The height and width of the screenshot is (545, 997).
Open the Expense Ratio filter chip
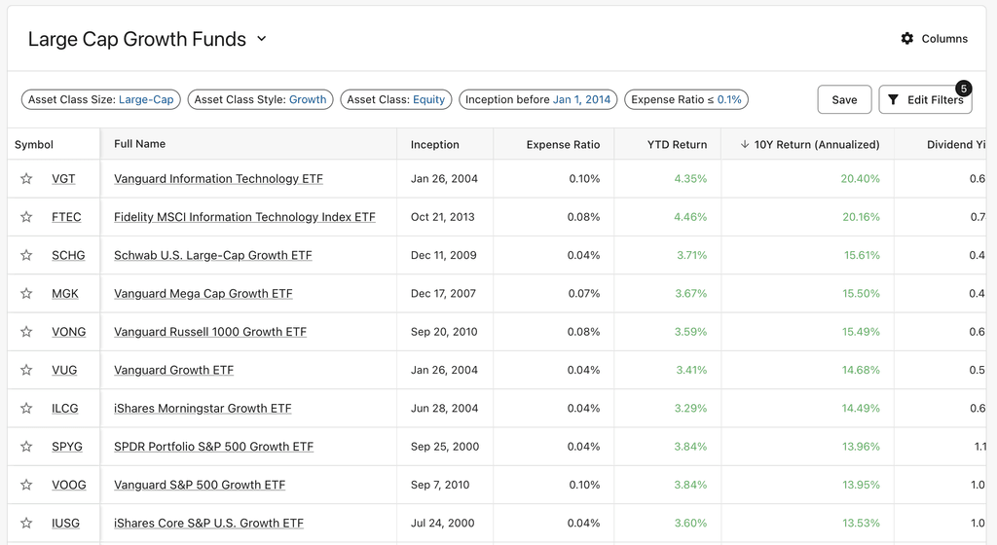coord(685,99)
